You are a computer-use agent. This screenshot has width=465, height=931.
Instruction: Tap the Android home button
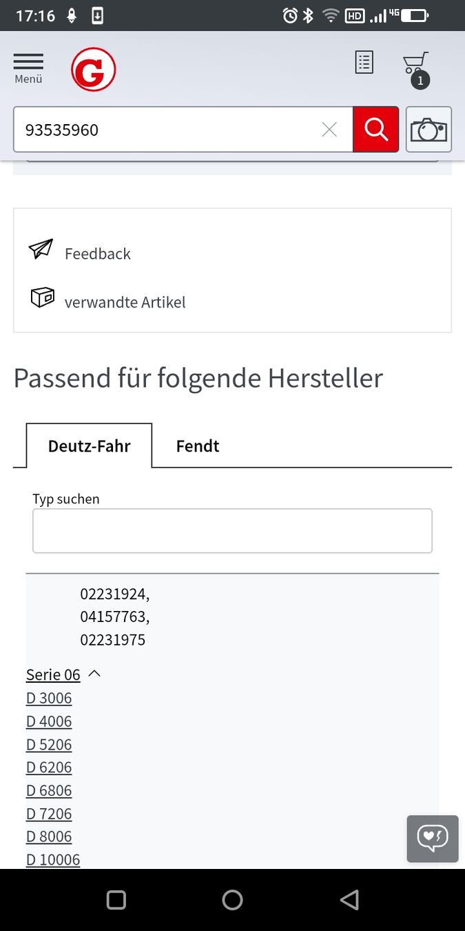232,900
